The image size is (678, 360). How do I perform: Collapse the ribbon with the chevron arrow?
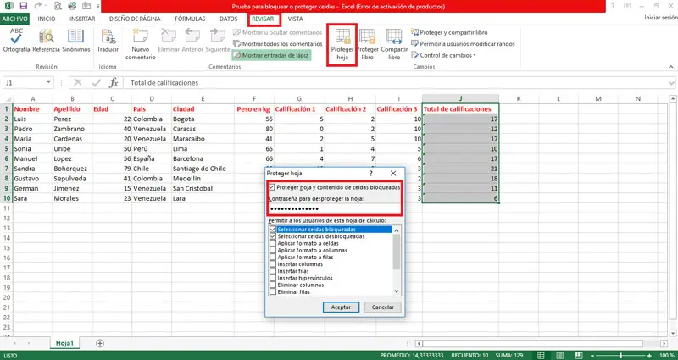tap(671, 67)
